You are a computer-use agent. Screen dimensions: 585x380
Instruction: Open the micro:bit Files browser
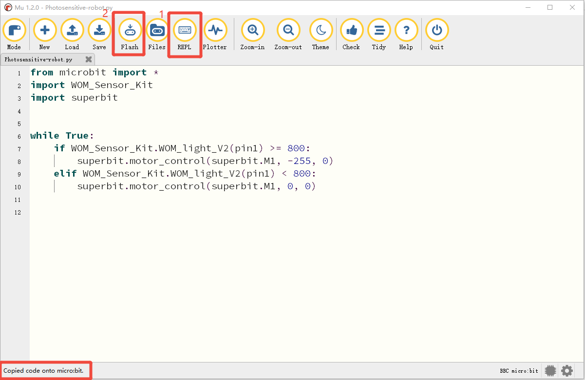click(157, 35)
